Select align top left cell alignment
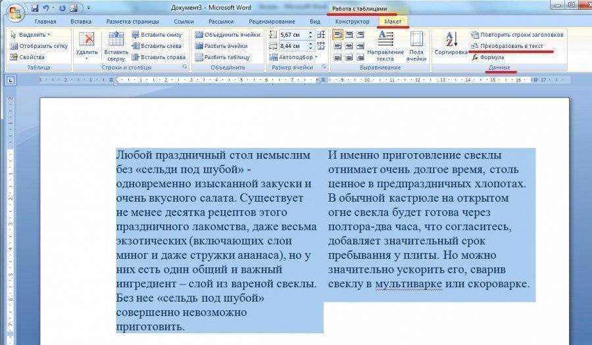The image size is (592, 345). (x=337, y=35)
